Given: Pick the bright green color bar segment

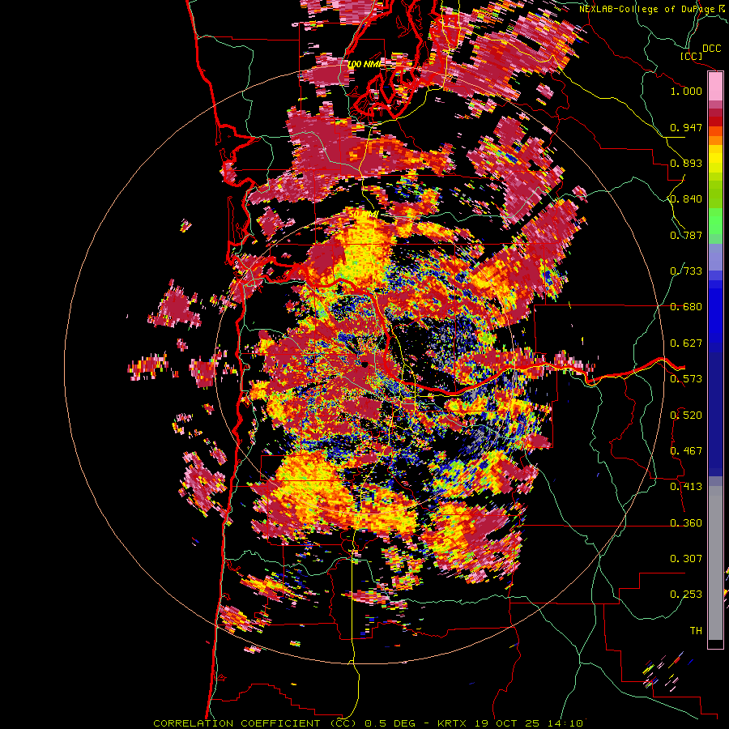Looking at the screenshot, I should pos(715,220).
